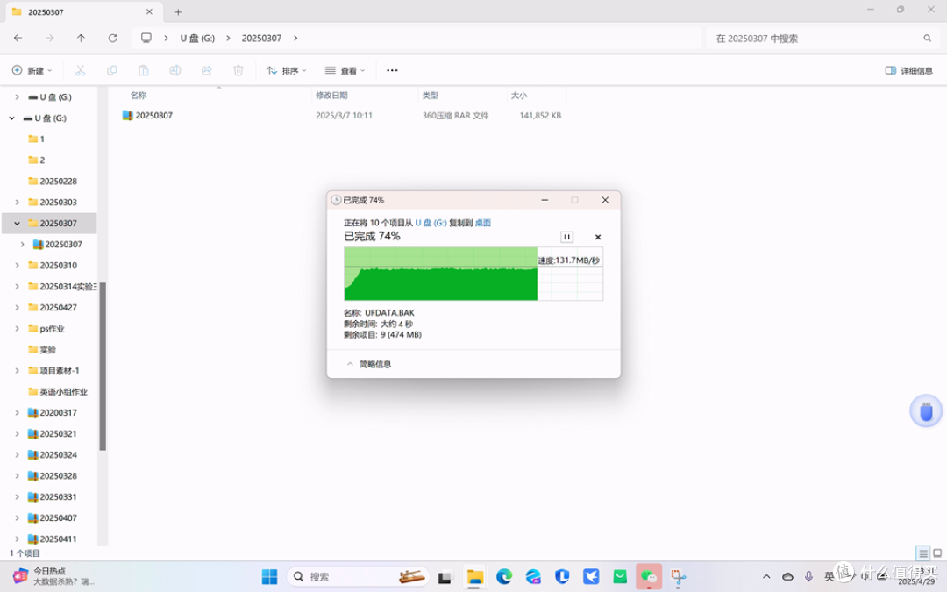Click the Delete trash icon

pyautogui.click(x=238, y=71)
